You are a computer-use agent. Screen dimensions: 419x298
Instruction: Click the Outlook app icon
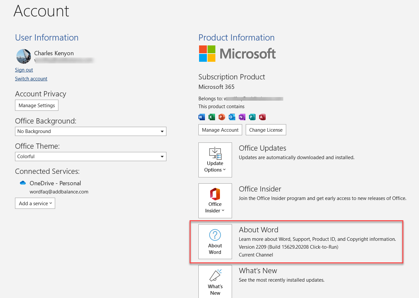(x=232, y=117)
